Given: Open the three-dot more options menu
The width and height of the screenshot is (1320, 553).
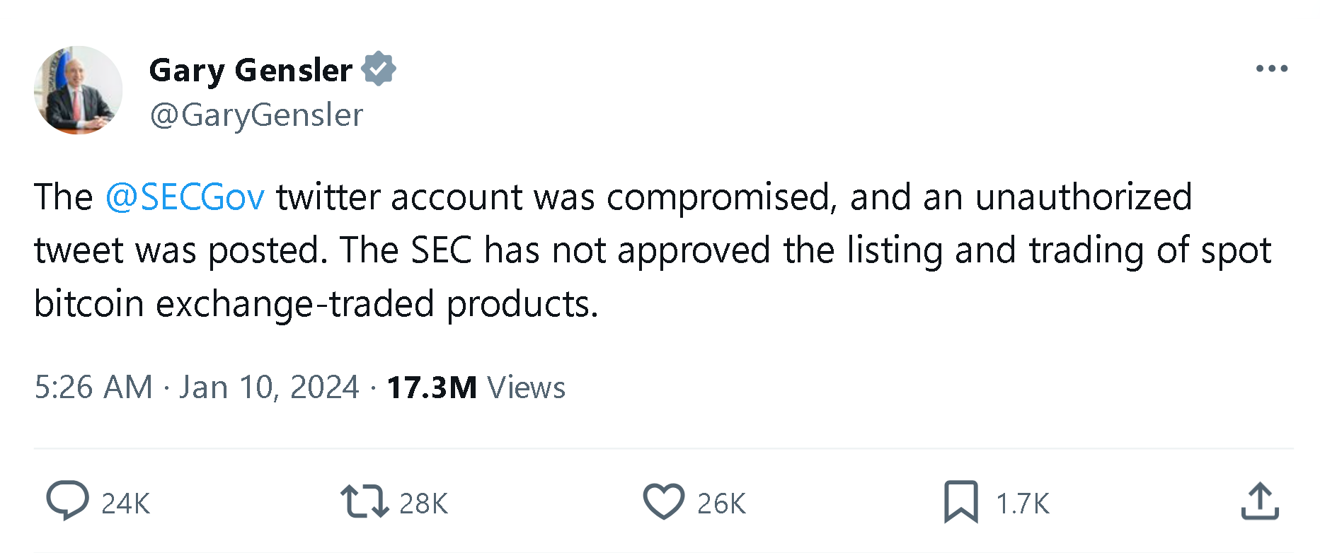Looking at the screenshot, I should (x=1271, y=69).
